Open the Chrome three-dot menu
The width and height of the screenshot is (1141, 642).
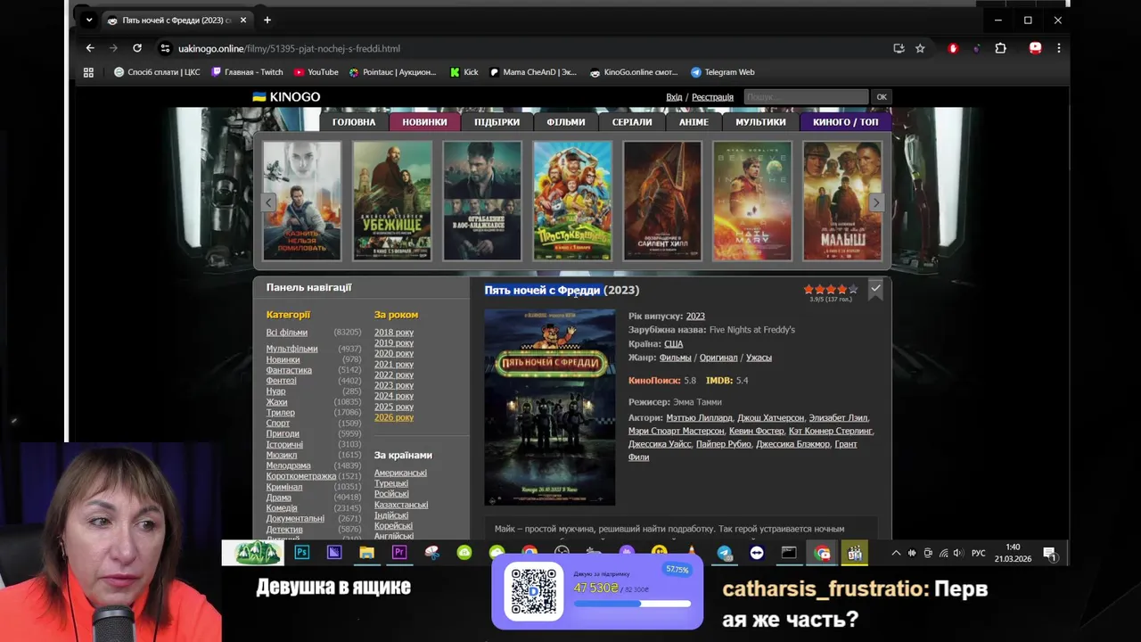[1059, 48]
